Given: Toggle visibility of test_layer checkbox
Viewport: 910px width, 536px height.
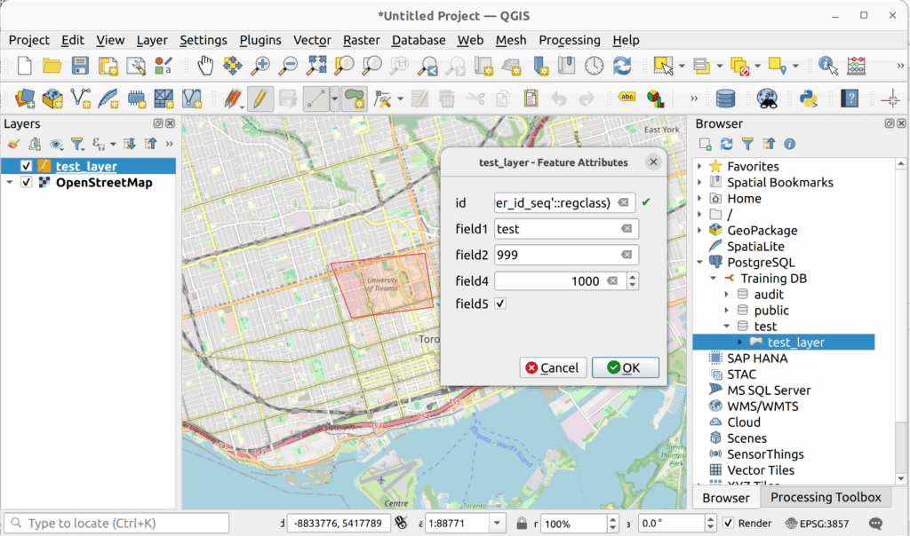Looking at the screenshot, I should (27, 166).
